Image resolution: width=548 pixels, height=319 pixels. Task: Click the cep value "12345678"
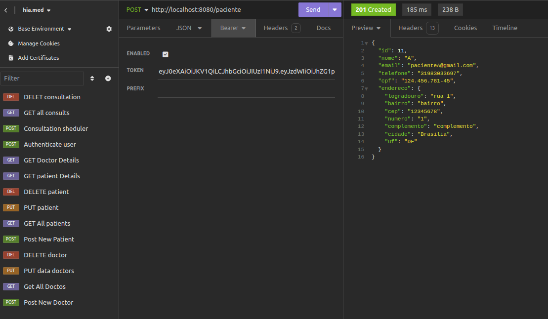tap(423, 112)
